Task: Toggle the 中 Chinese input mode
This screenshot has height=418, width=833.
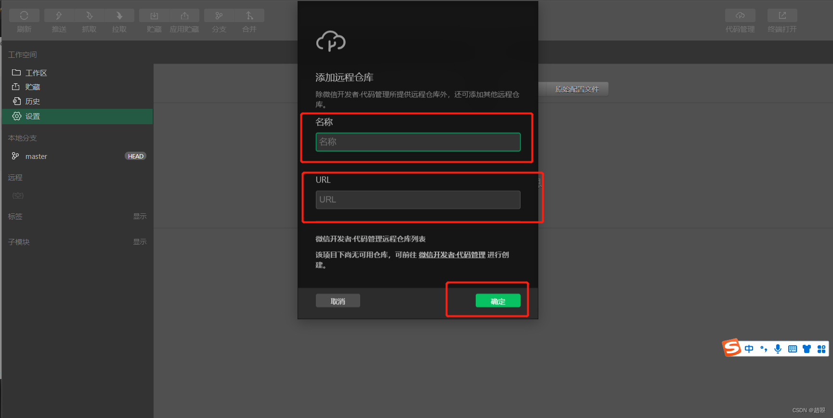Action: click(749, 349)
